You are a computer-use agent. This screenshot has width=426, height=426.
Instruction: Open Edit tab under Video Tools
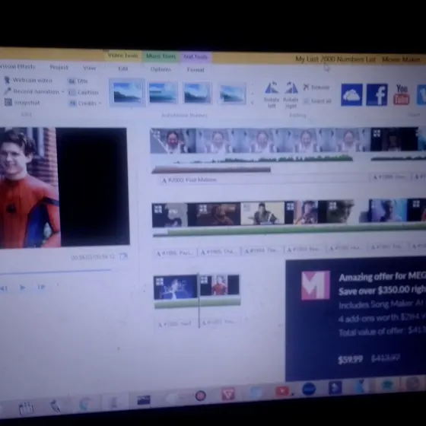(123, 68)
